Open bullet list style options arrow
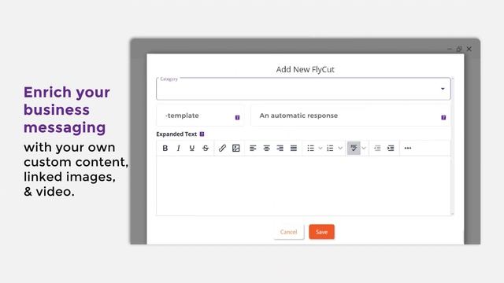This screenshot has height=283, width=504. (321, 148)
